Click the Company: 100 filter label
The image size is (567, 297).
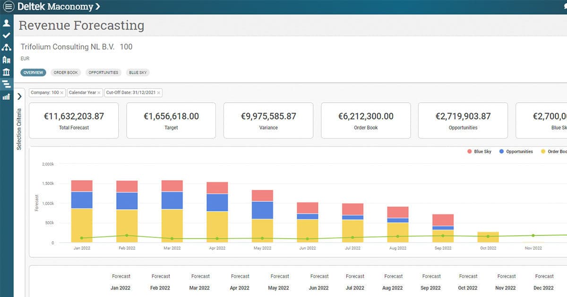[45, 93]
